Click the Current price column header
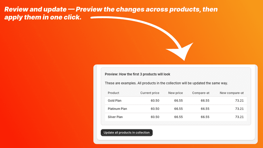The height and width of the screenshot is (148, 263). [x=150, y=93]
